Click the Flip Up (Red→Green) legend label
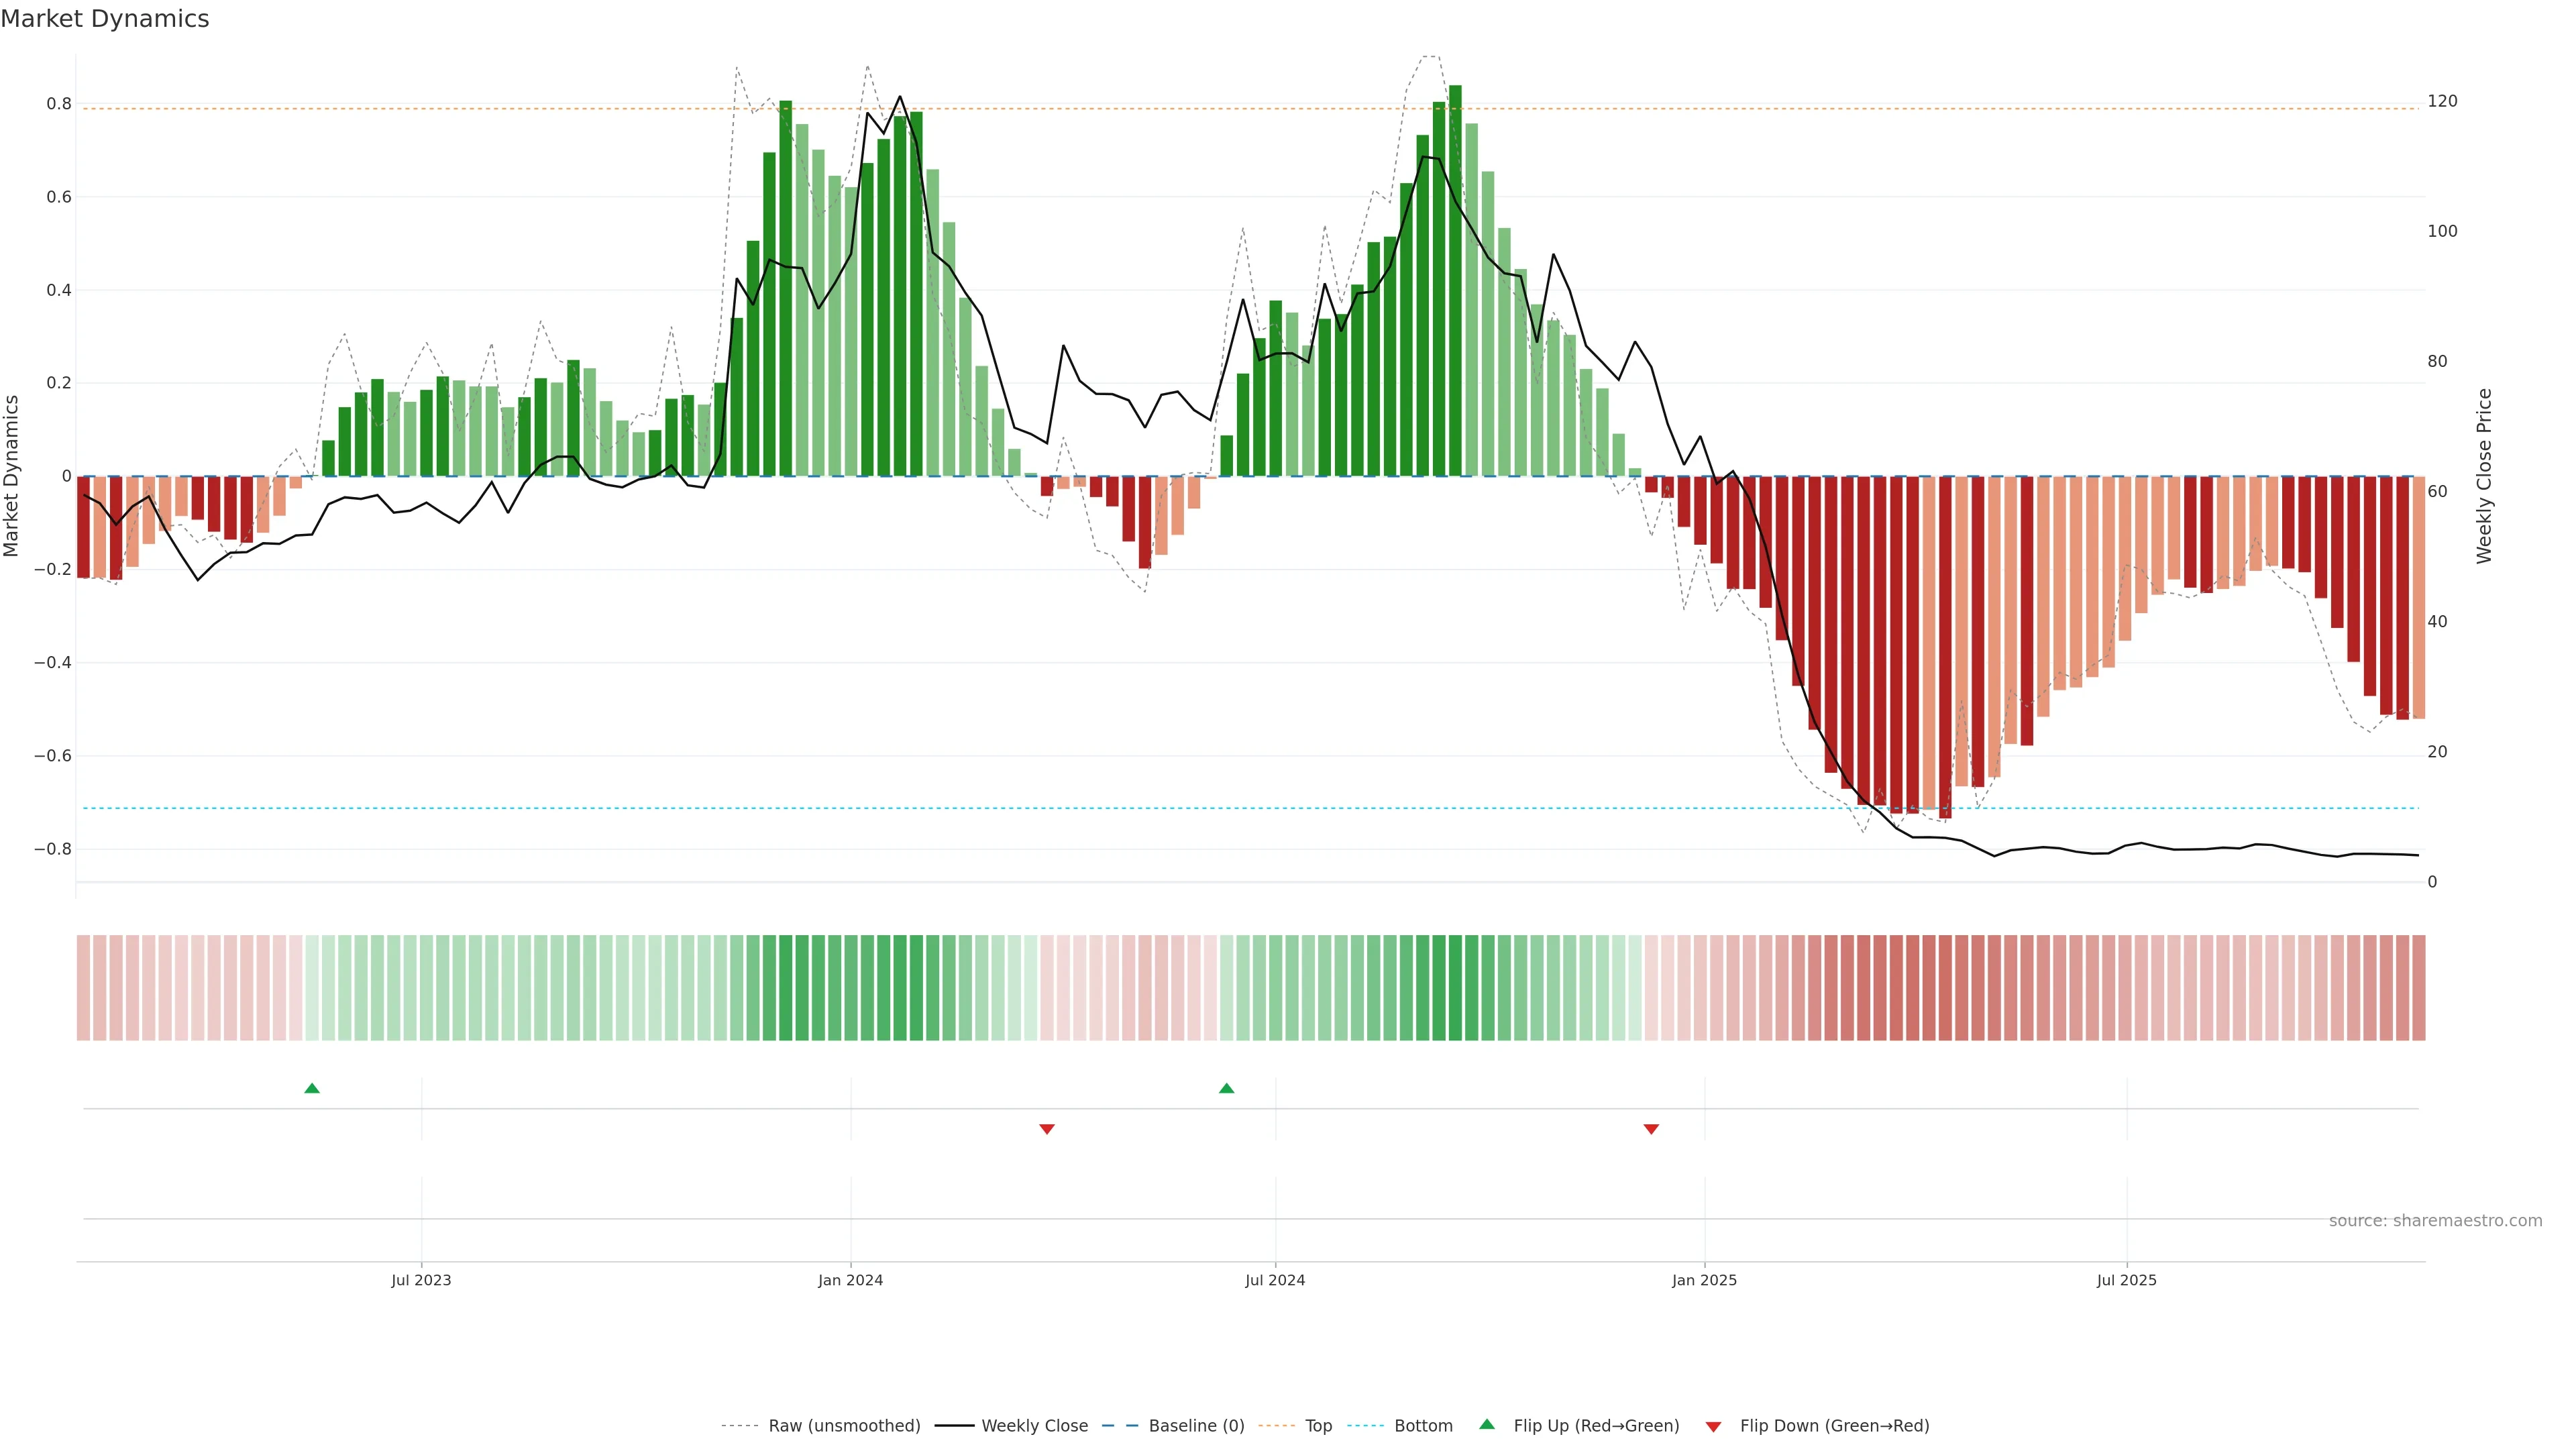The height and width of the screenshot is (1449, 2576). [1596, 1426]
